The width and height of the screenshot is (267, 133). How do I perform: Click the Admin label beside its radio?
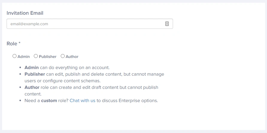click(x=24, y=56)
